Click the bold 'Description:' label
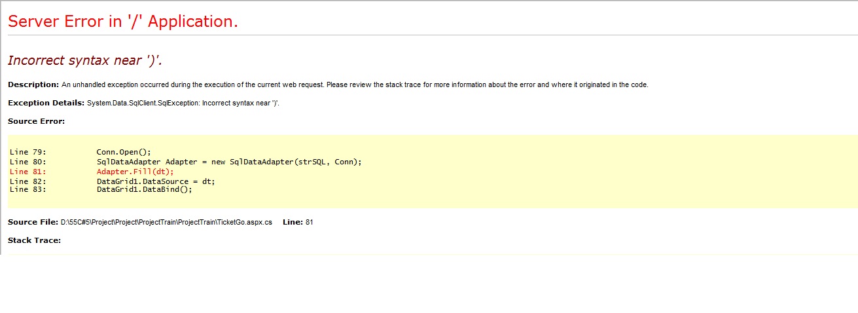 (x=33, y=84)
